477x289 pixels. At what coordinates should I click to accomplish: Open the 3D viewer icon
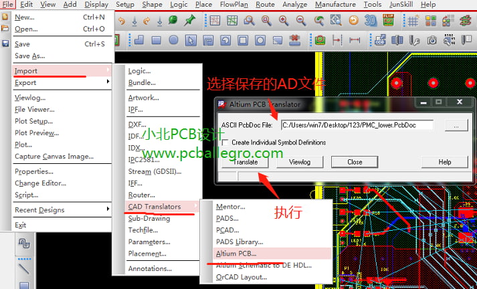[x=371, y=21]
